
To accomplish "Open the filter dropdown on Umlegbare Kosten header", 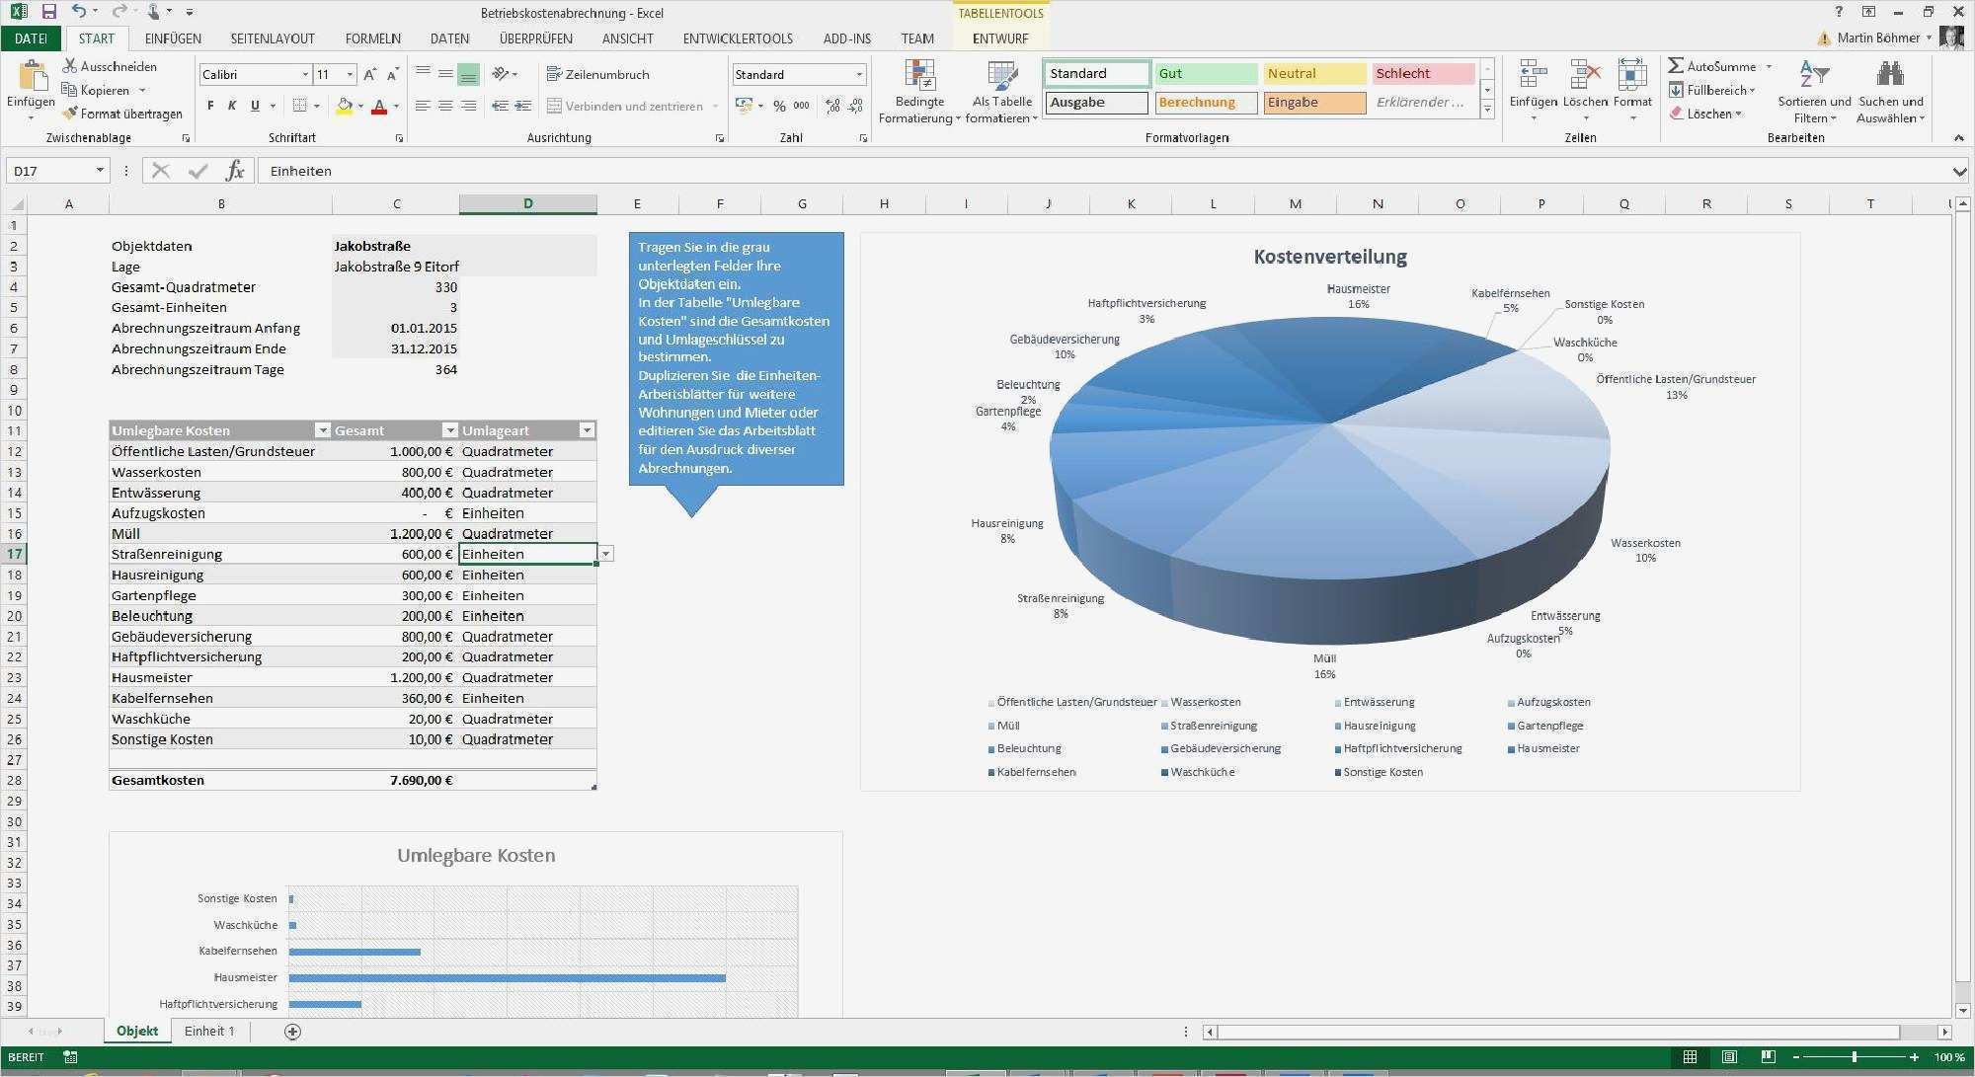I will (323, 430).
